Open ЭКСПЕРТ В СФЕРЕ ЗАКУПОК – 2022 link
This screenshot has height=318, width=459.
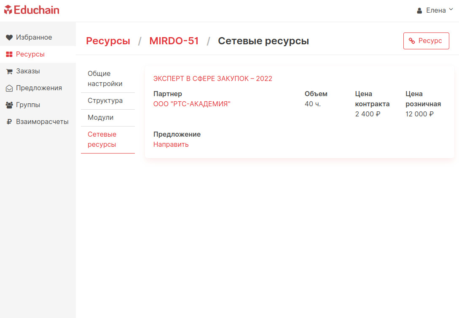tap(213, 79)
